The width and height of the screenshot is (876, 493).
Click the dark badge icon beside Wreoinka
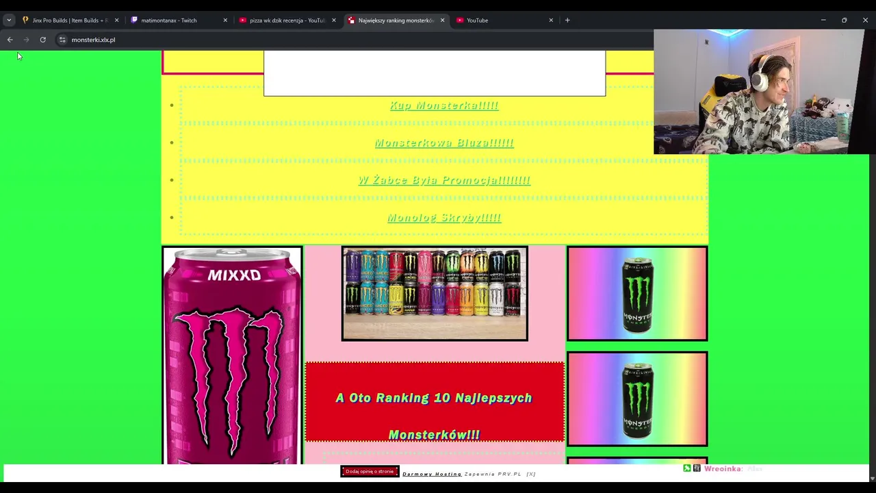(x=697, y=468)
